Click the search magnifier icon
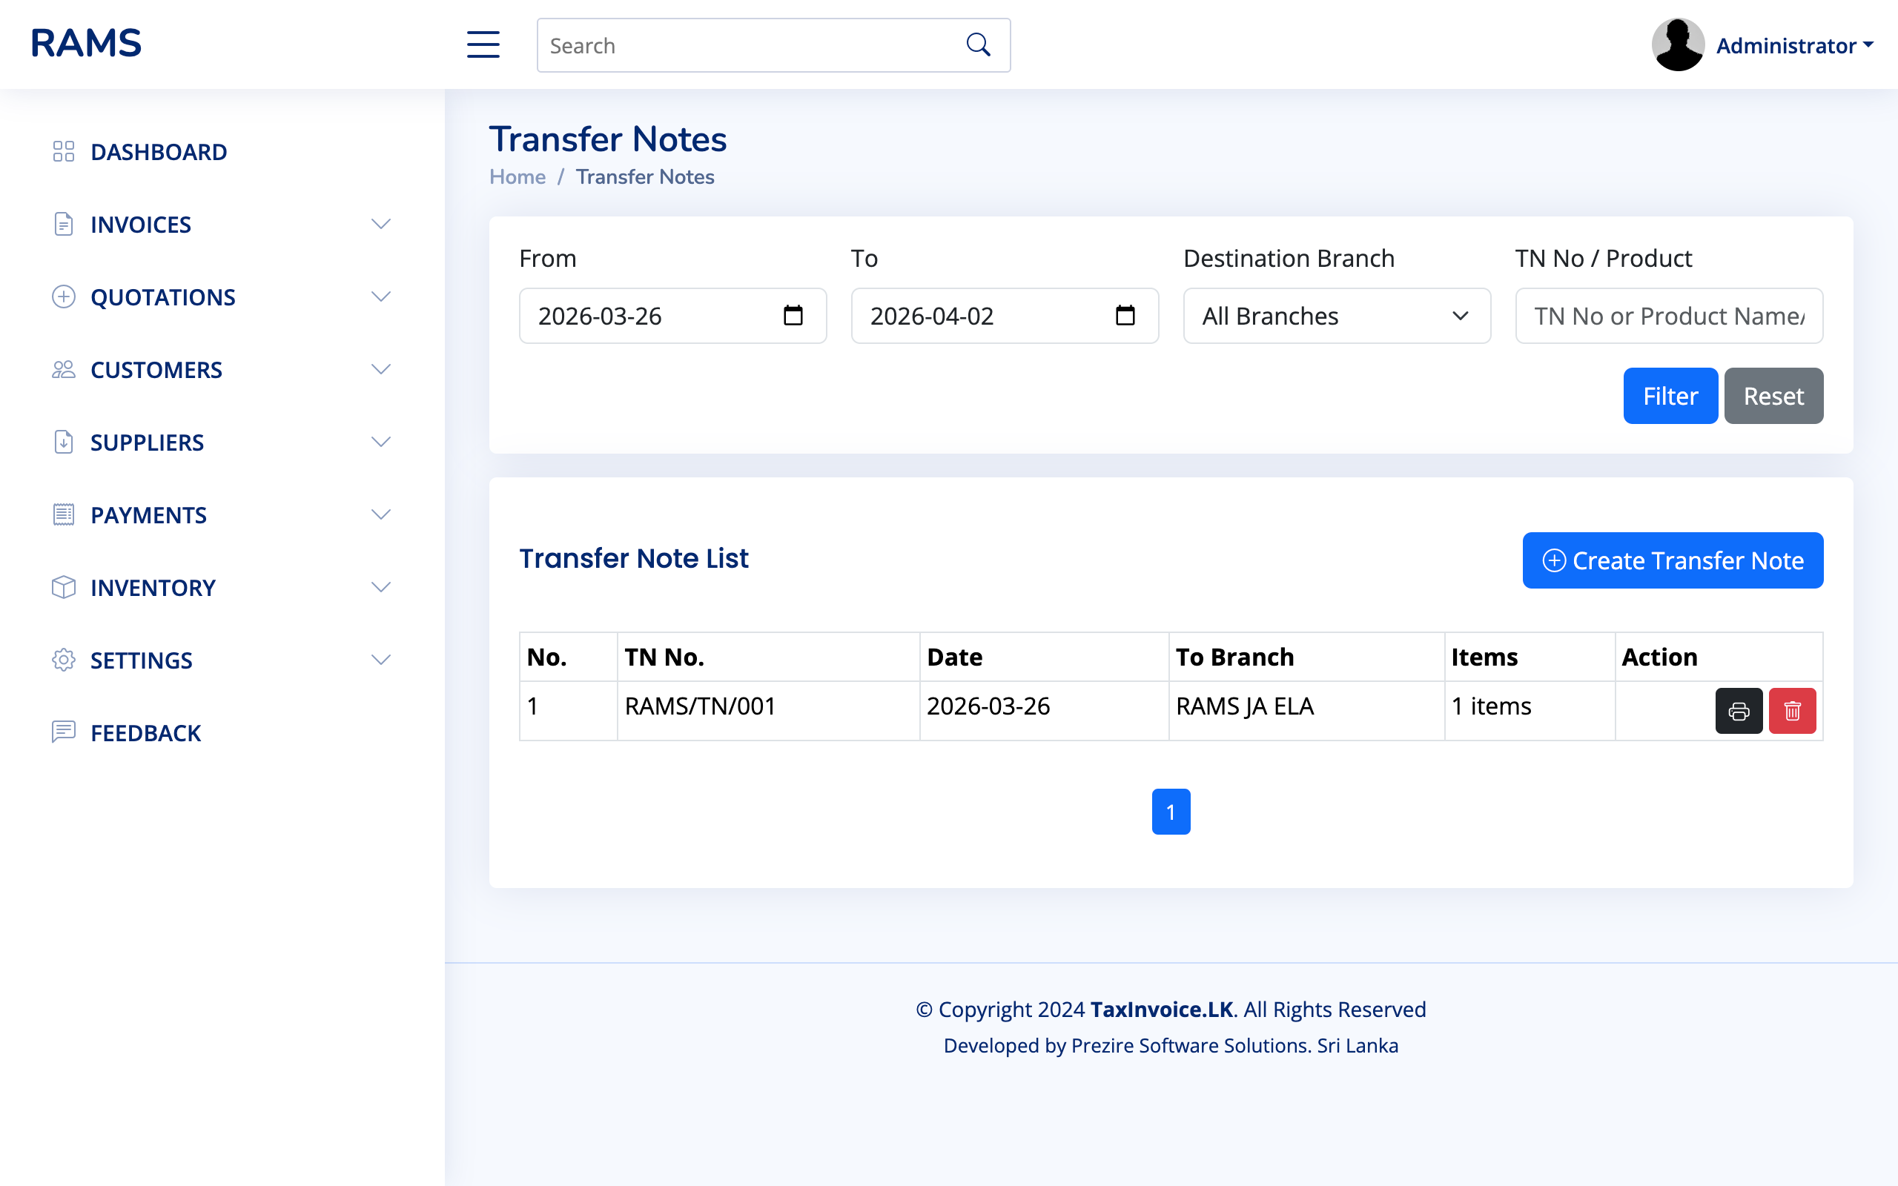The height and width of the screenshot is (1186, 1898). pyautogui.click(x=978, y=44)
